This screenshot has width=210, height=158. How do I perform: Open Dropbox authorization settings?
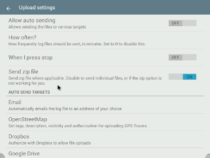click(105, 139)
